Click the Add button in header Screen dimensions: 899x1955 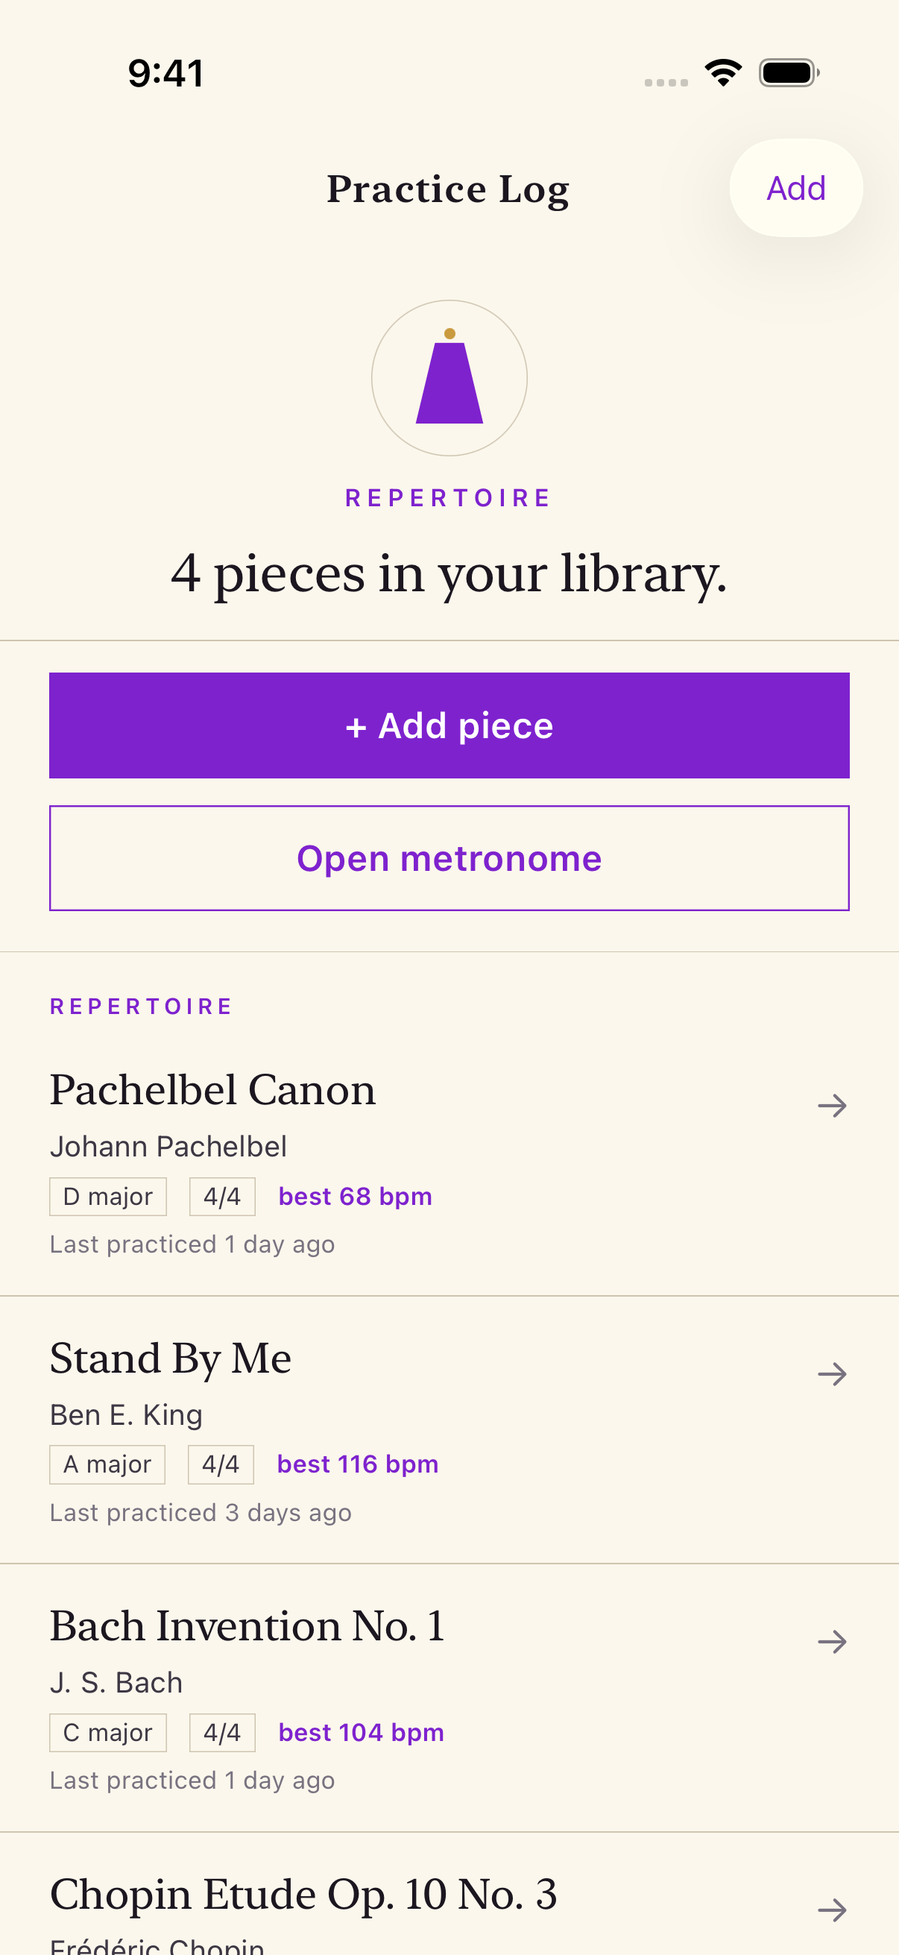coord(796,188)
